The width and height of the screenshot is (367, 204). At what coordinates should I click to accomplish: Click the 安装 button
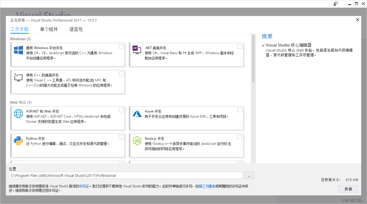(x=348, y=189)
